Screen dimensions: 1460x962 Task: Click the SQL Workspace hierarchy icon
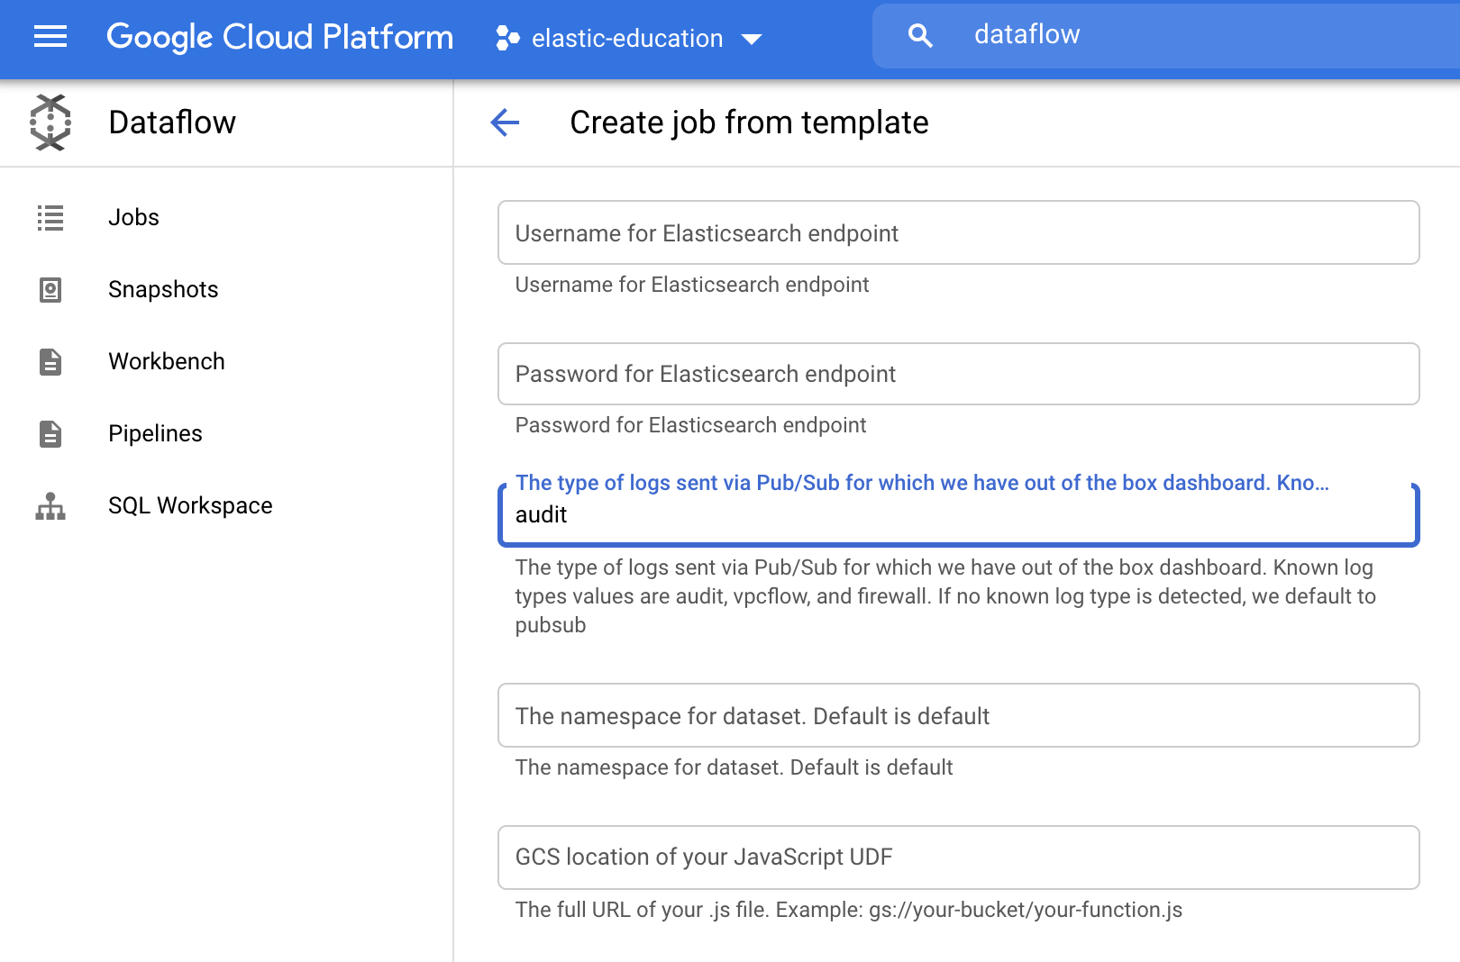50,505
